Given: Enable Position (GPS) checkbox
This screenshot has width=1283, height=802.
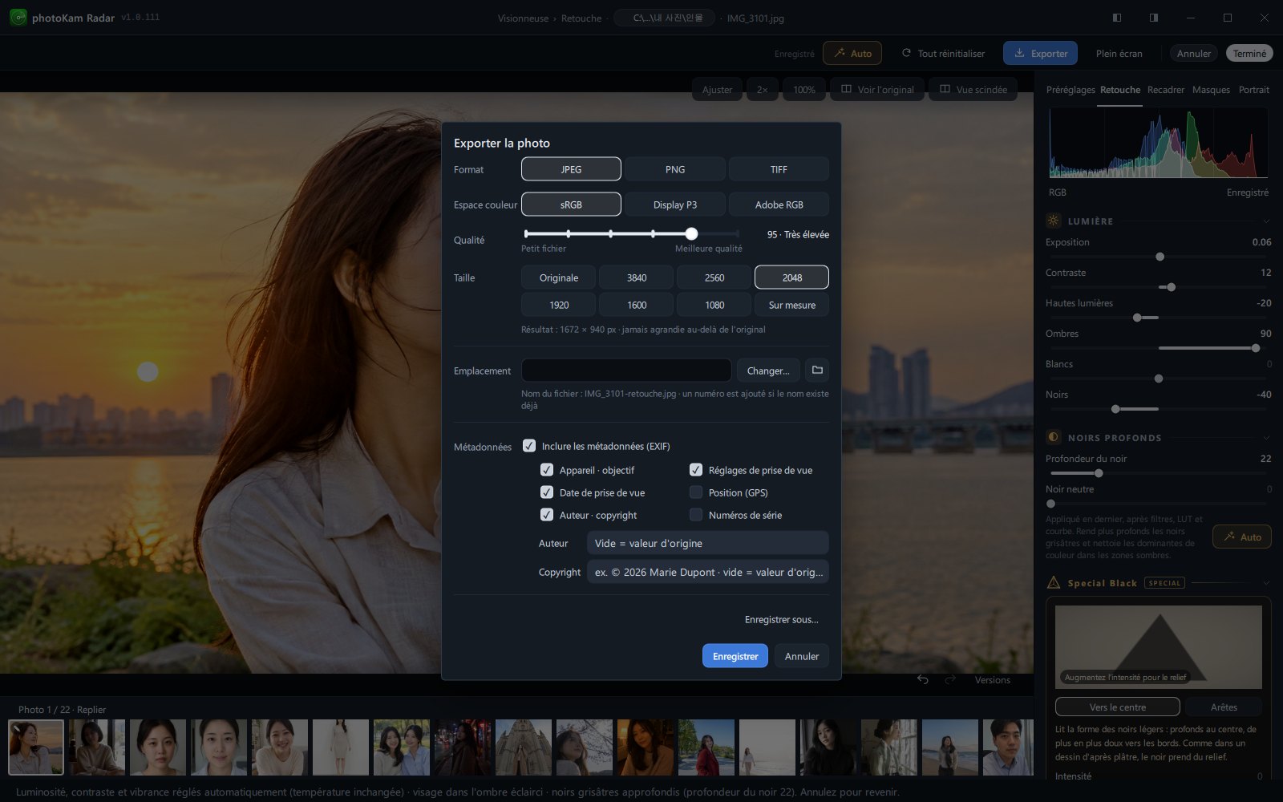Looking at the screenshot, I should coord(696,492).
